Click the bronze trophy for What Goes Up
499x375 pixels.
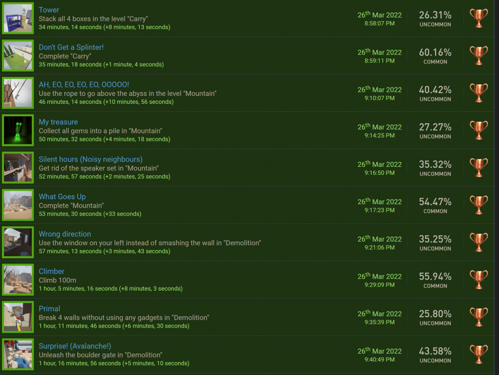[x=479, y=205]
